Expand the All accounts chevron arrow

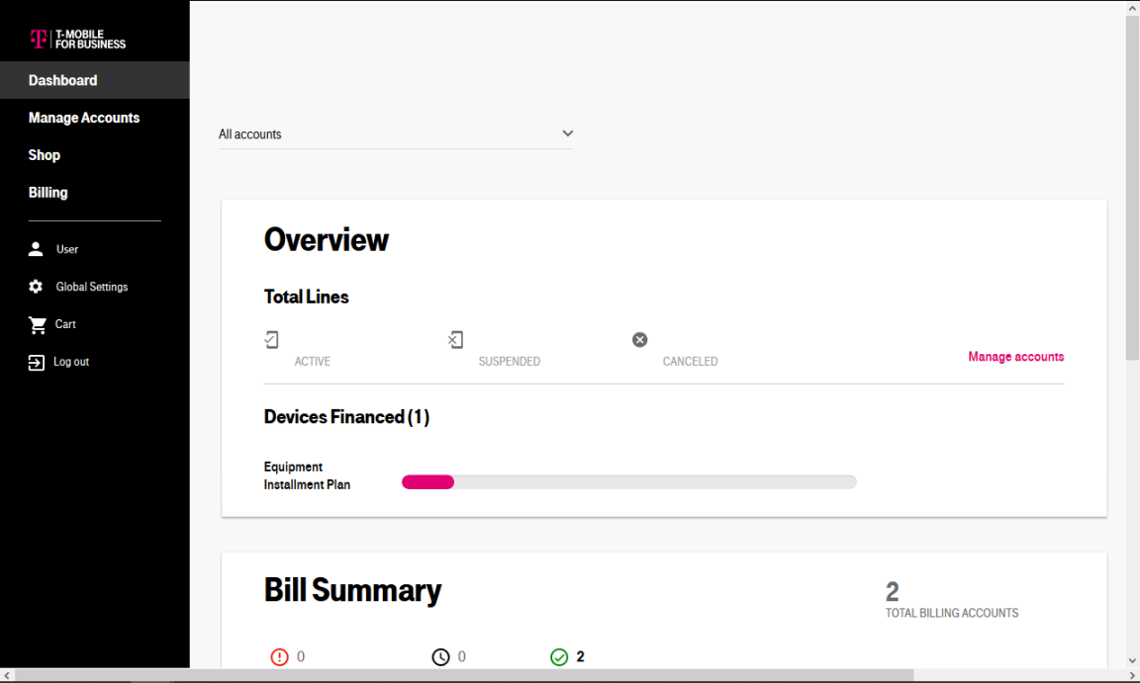click(567, 132)
